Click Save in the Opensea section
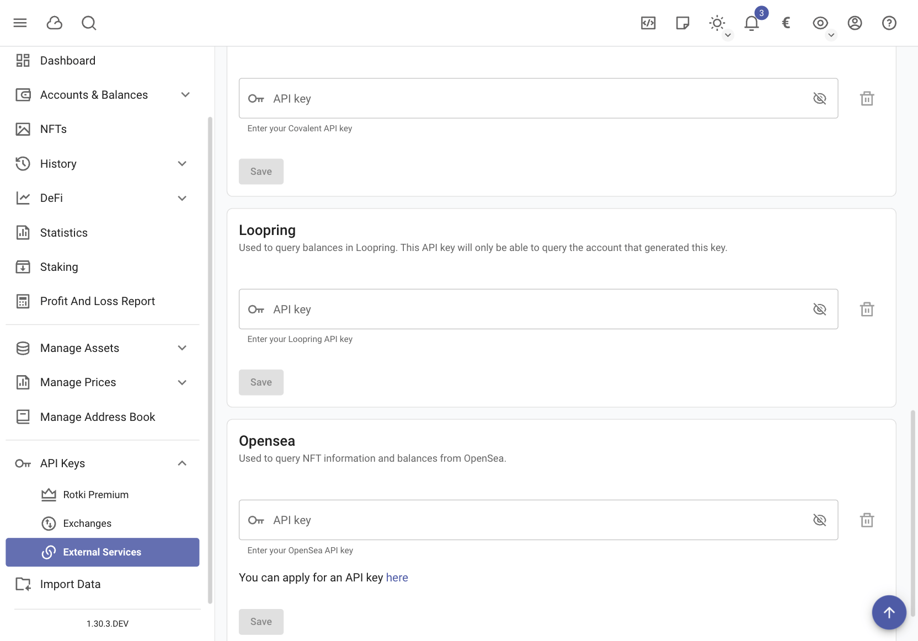This screenshot has width=918, height=641. [261, 622]
